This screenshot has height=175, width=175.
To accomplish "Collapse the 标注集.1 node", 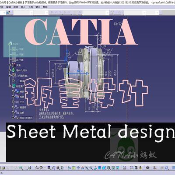I will point(10,86).
